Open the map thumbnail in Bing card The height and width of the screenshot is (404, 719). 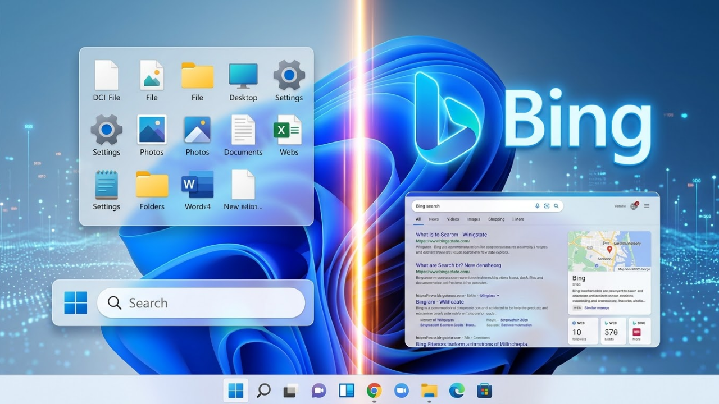tap(609, 252)
